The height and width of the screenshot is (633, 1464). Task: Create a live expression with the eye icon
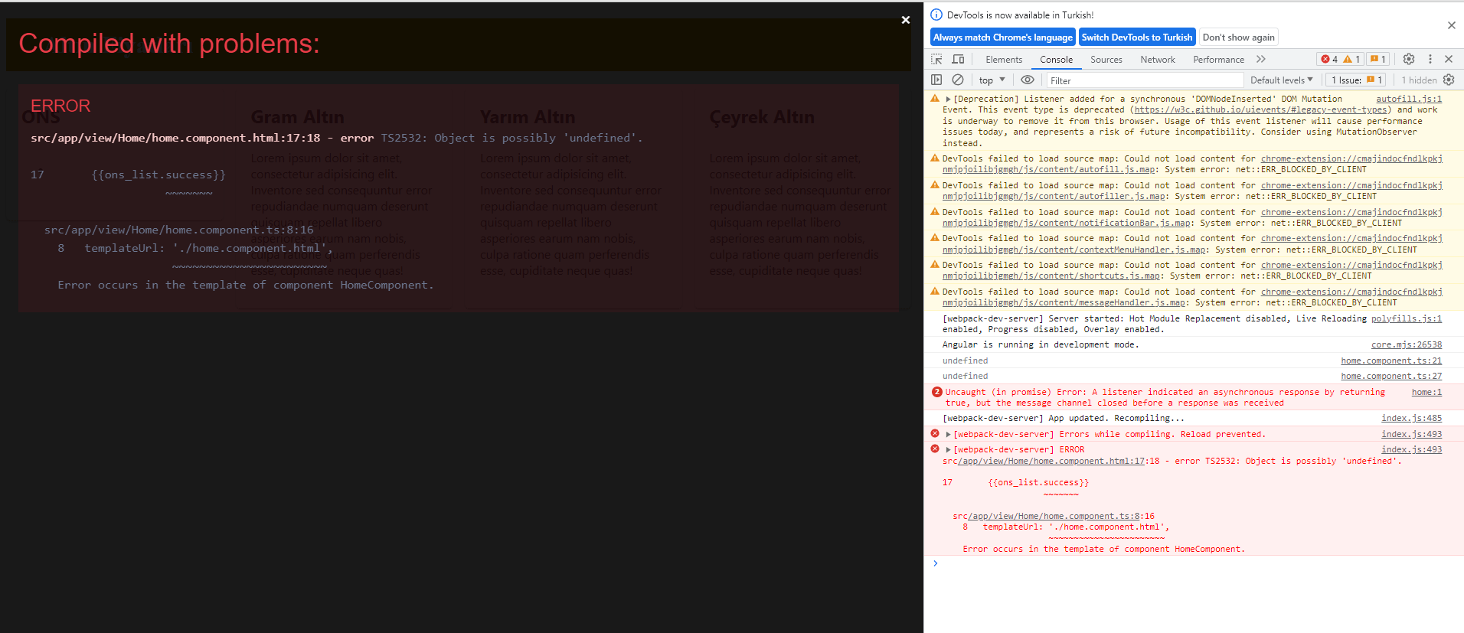tap(1028, 80)
